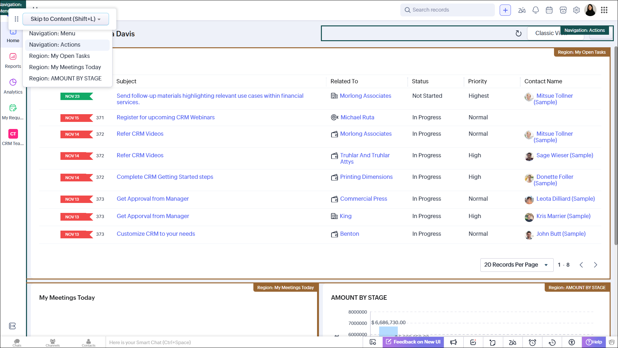Open the alarm clock reminders icon
The width and height of the screenshot is (618, 348).
click(x=532, y=342)
